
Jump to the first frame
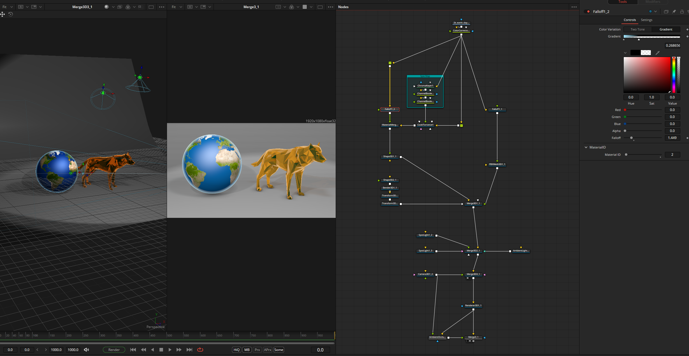133,350
